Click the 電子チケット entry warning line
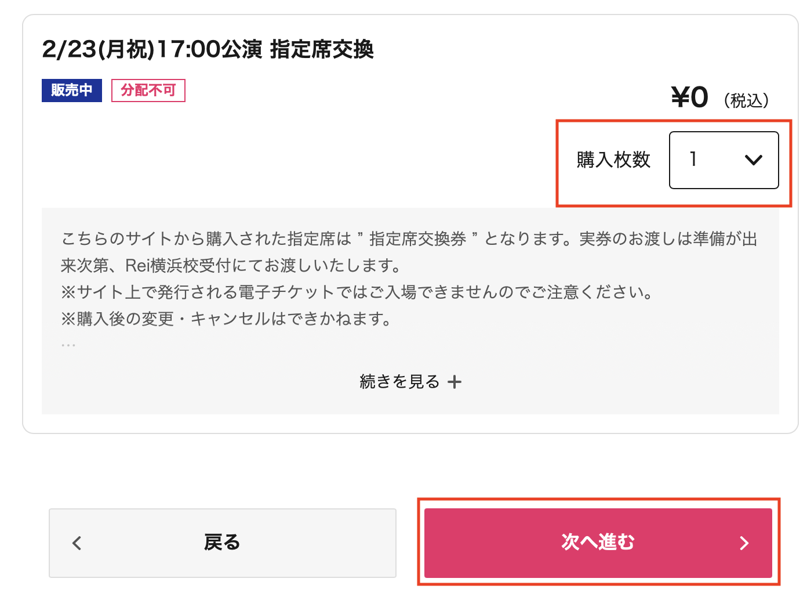The image size is (807, 600). click(357, 292)
